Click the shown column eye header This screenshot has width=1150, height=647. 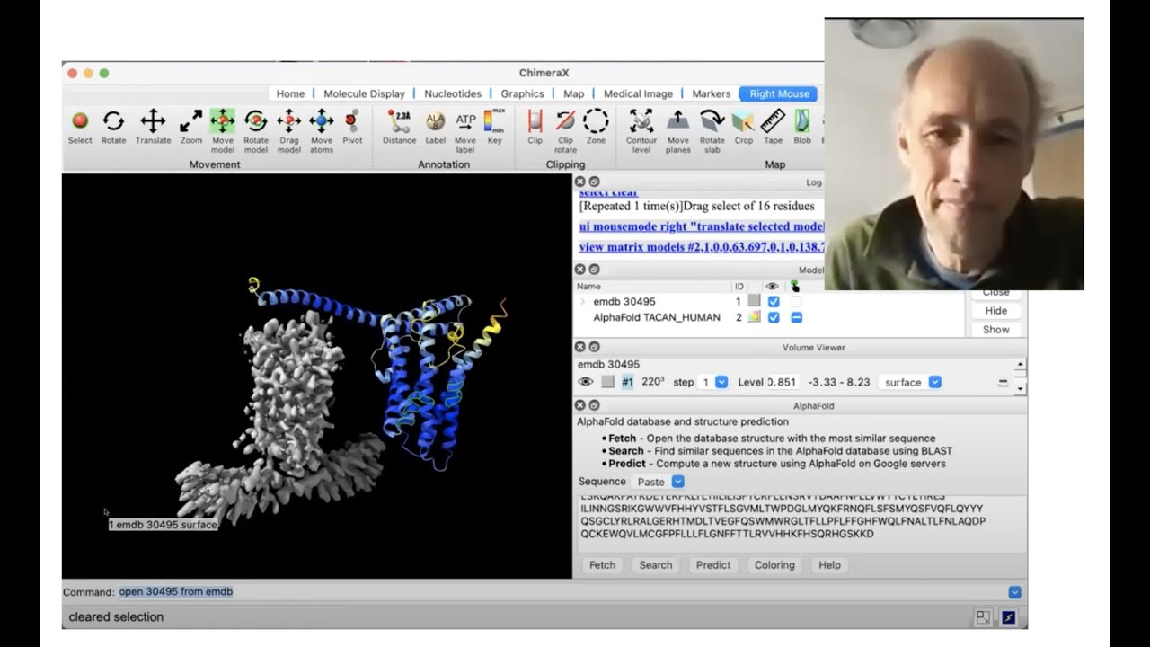pyautogui.click(x=772, y=287)
